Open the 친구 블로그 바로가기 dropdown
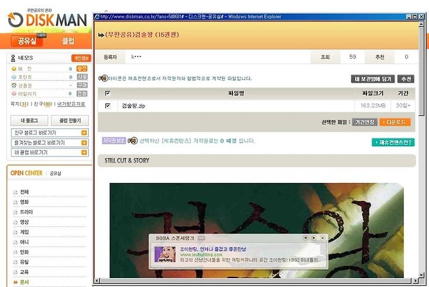This screenshot has width=429, height=287. coord(84,133)
